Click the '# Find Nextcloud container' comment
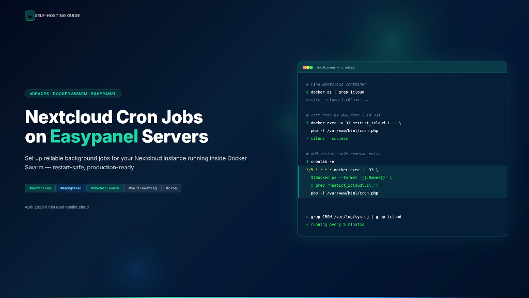Viewport: 529px width, 298px height. point(336,84)
